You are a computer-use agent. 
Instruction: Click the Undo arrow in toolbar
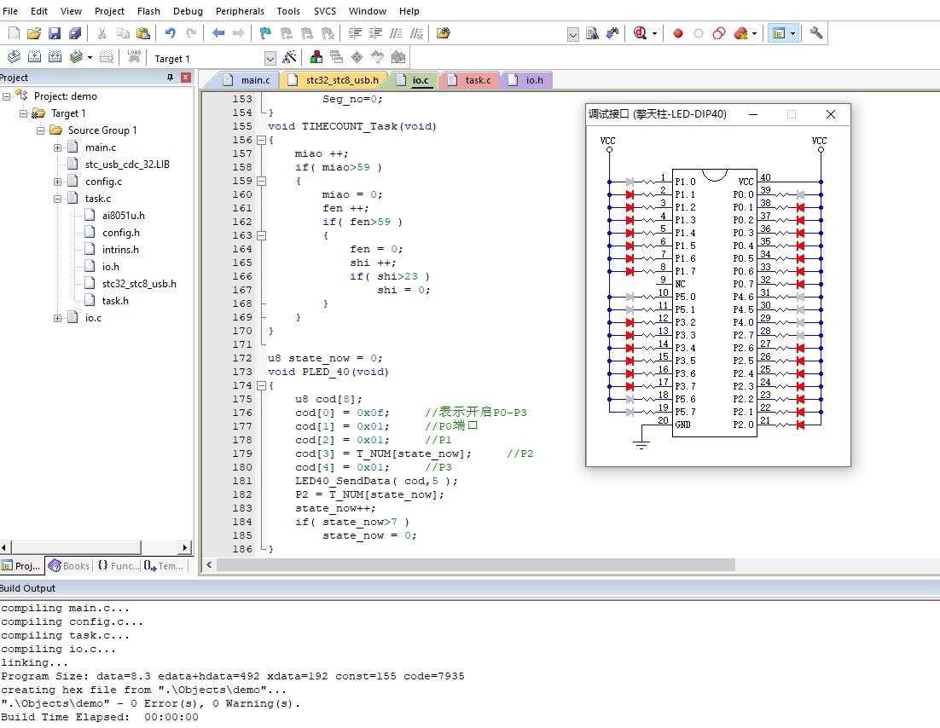[170, 33]
